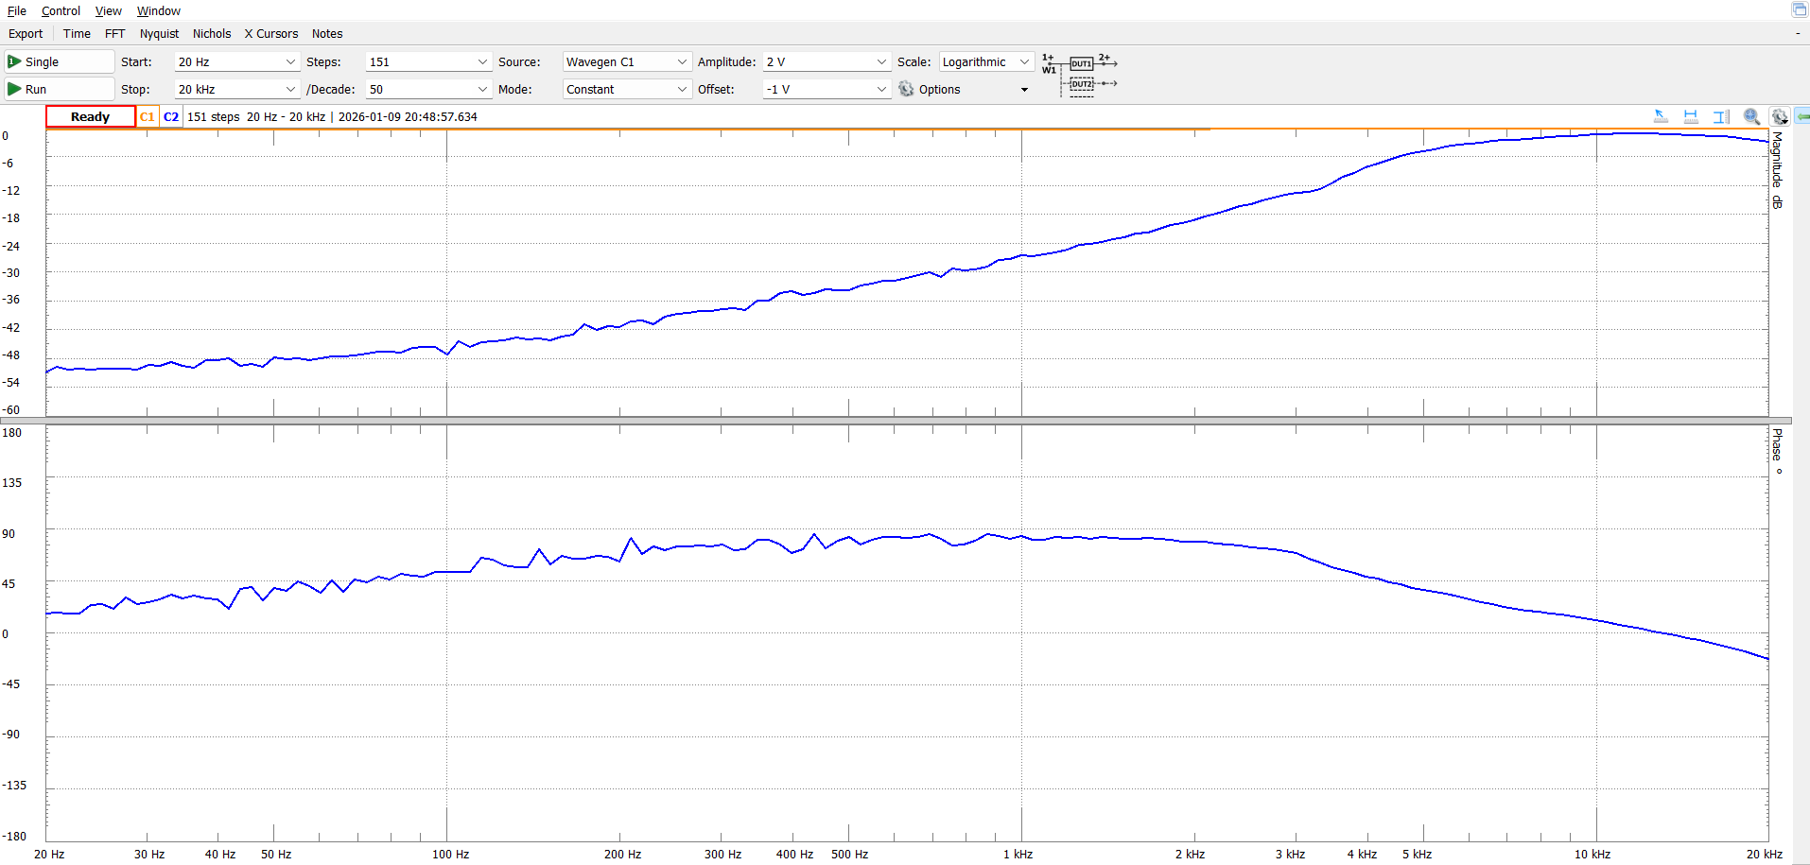Click the DUT wiring diagram icon
This screenshot has height=865, width=1810.
[x=1080, y=75]
